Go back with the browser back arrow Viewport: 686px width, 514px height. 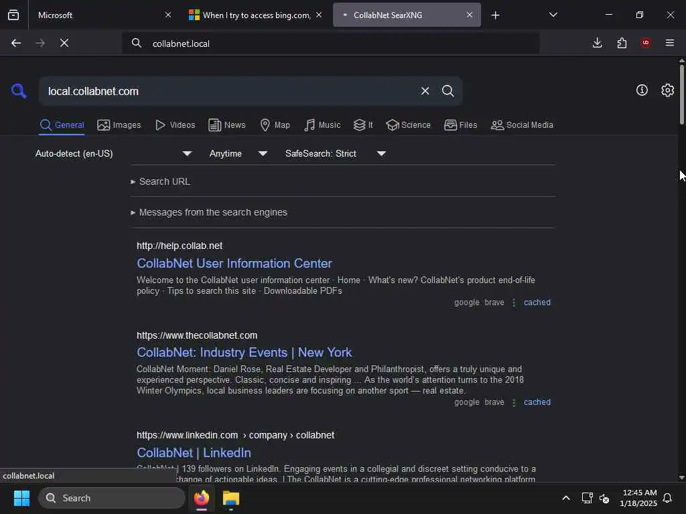click(x=16, y=43)
